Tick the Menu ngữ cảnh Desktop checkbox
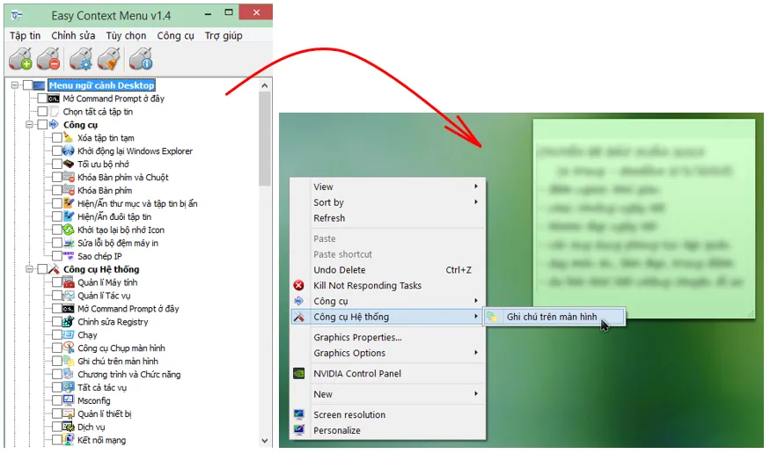The height and width of the screenshot is (454, 770). (x=27, y=85)
